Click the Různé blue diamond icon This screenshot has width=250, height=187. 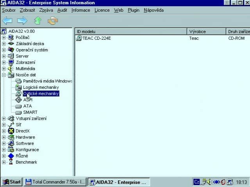pyautogui.click(x=11, y=156)
